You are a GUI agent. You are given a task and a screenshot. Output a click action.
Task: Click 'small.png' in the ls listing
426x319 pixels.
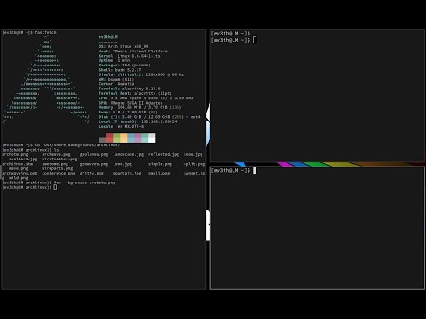click(159, 174)
